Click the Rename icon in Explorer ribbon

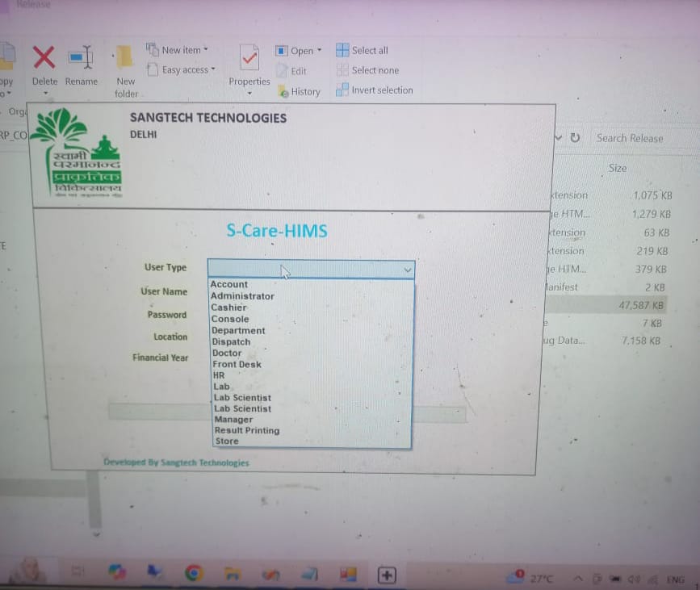[x=81, y=57]
